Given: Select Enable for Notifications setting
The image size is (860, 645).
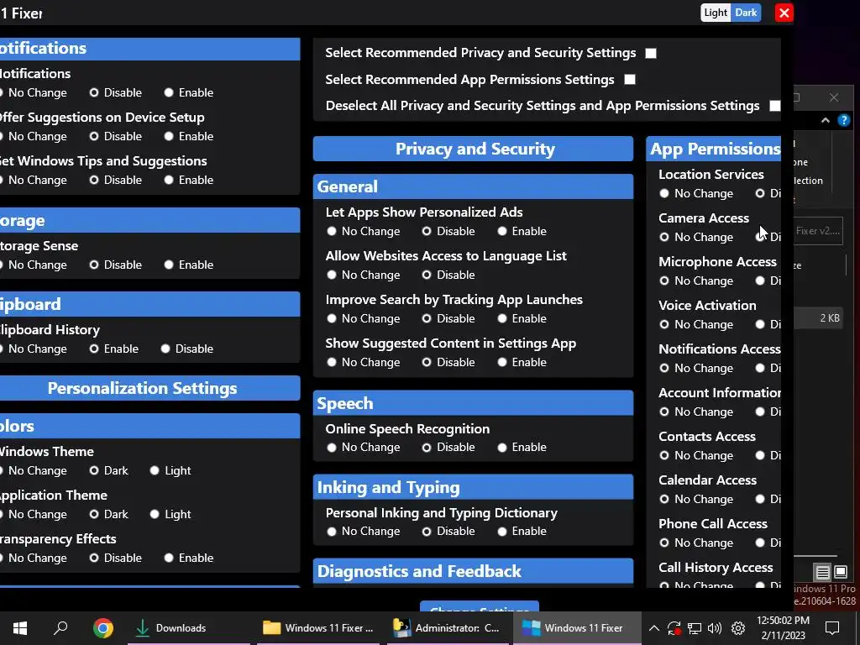Looking at the screenshot, I should coord(169,92).
